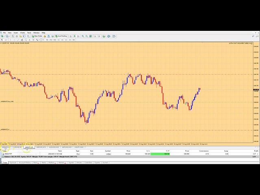Expand the chart template dropdown
Image resolution: width=260 pixels, height=195 pixels.
[114, 36]
